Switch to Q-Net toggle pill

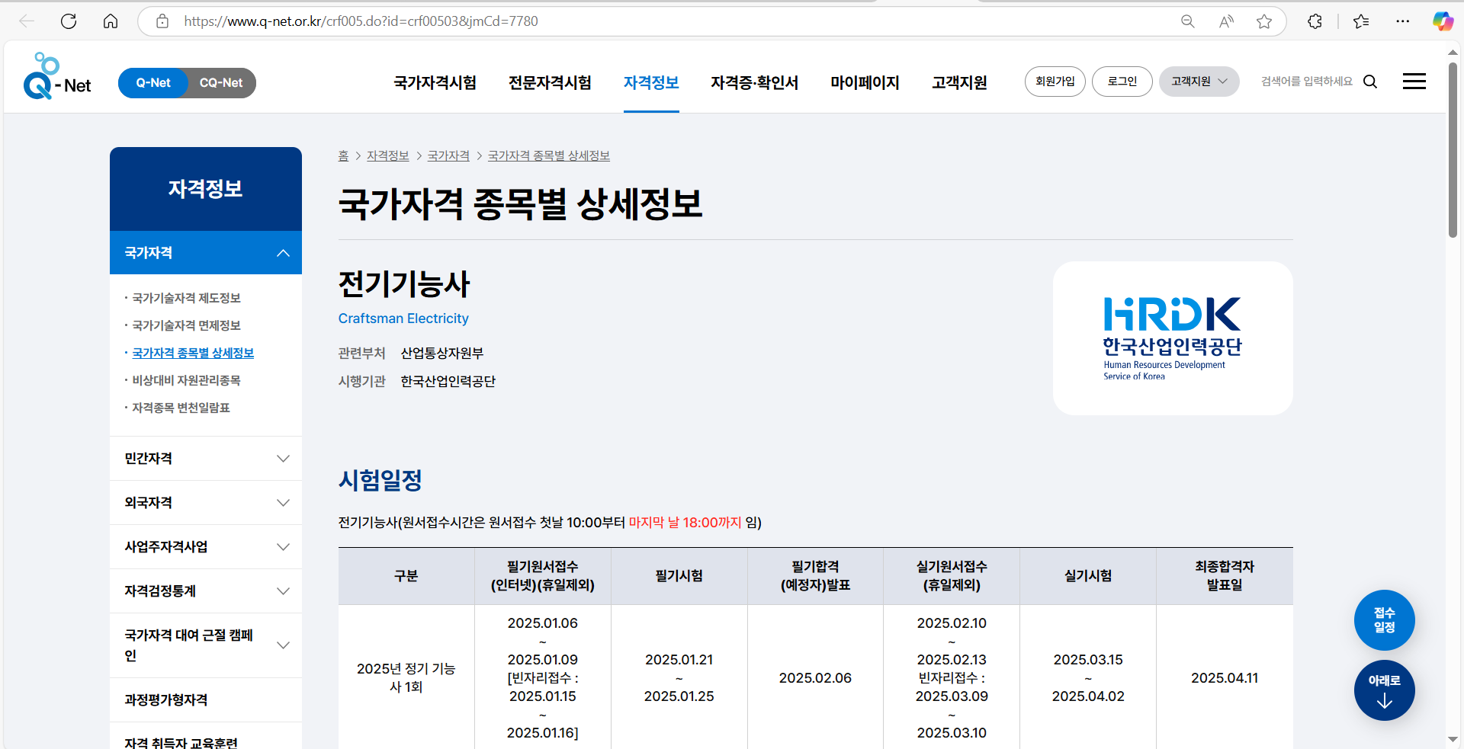click(153, 83)
